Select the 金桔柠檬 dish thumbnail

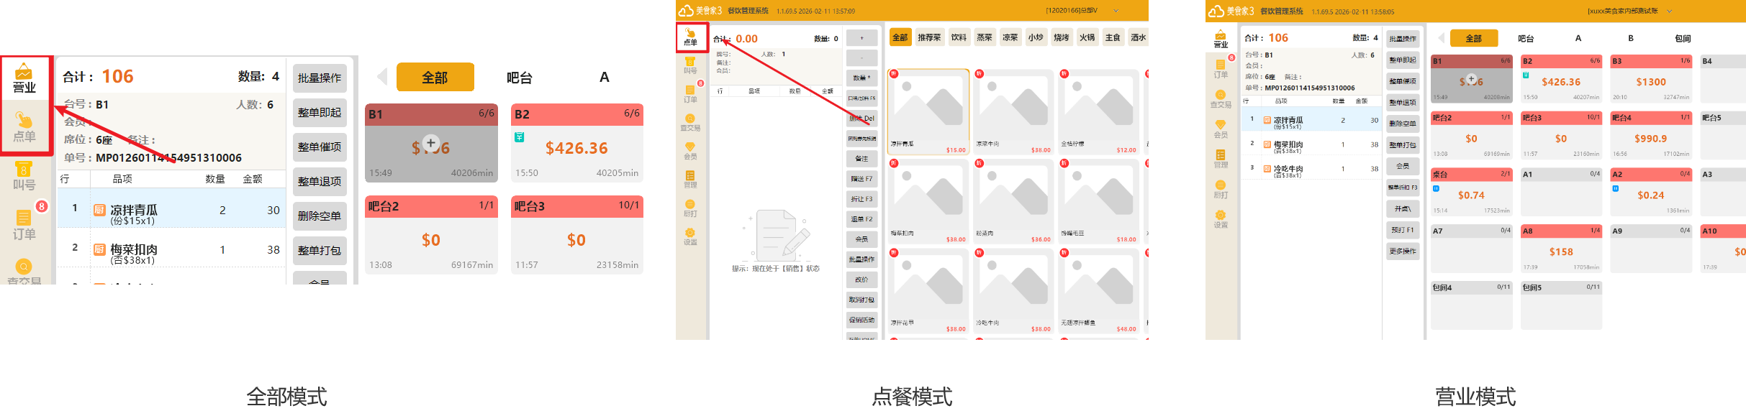pos(1098,112)
